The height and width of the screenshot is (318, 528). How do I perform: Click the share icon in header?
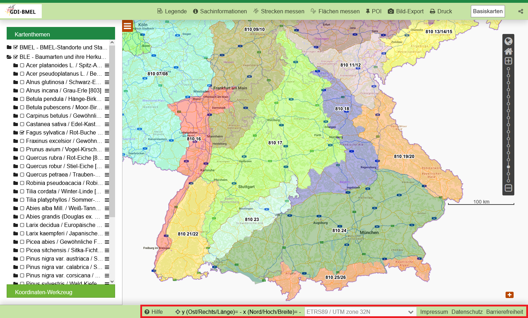click(521, 11)
